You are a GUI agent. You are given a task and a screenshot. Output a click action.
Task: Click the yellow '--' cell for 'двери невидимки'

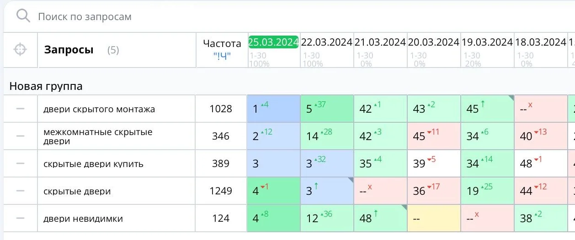click(434, 218)
